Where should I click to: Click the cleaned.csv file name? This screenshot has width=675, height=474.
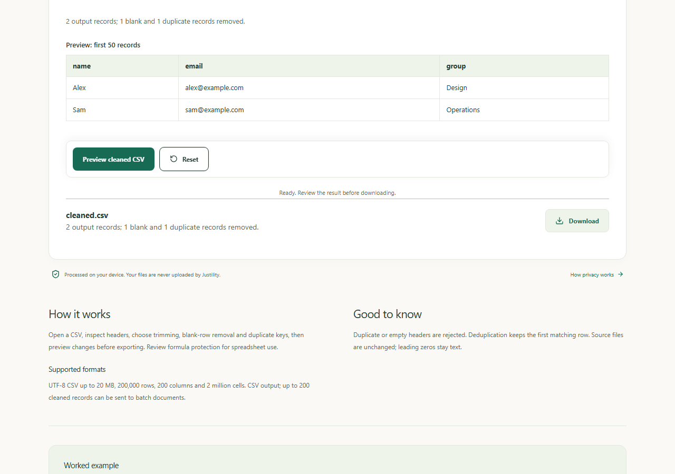coord(87,215)
